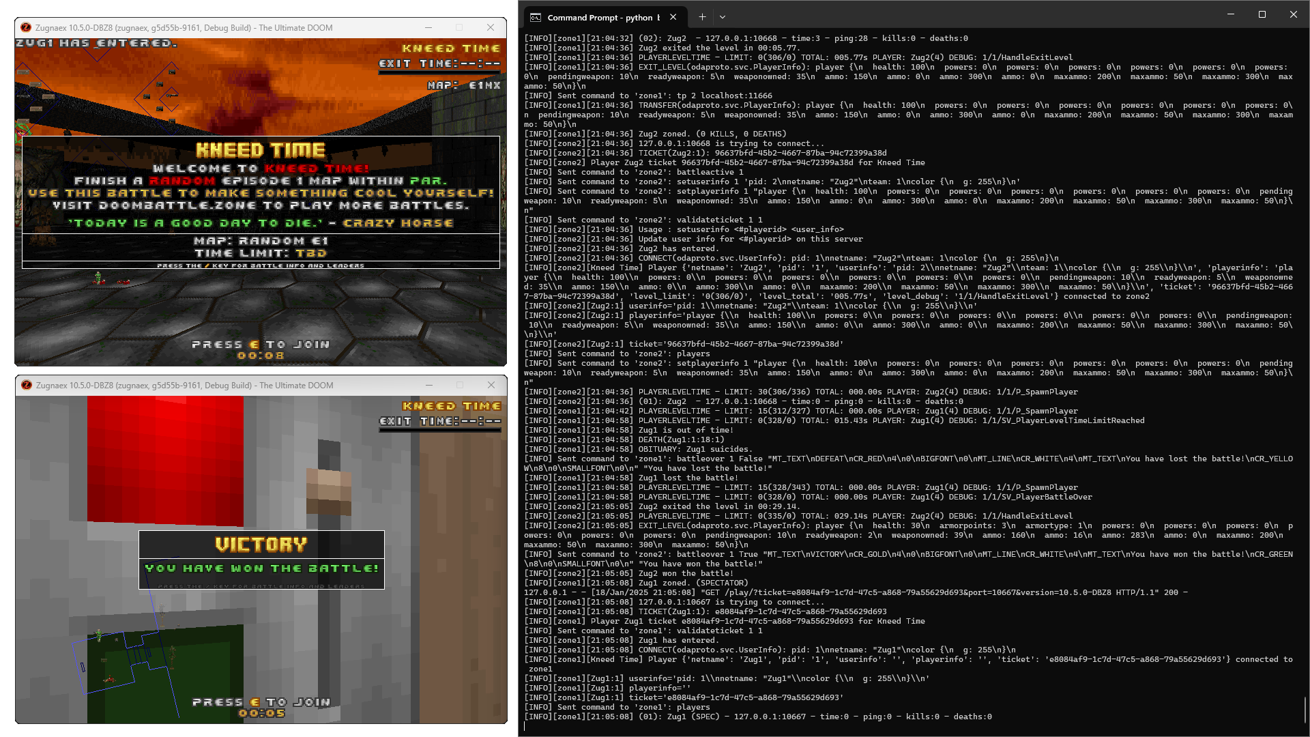Click 'MAP: E1MX' label in top game window
Image resolution: width=1310 pixels, height=737 pixels.
[464, 85]
